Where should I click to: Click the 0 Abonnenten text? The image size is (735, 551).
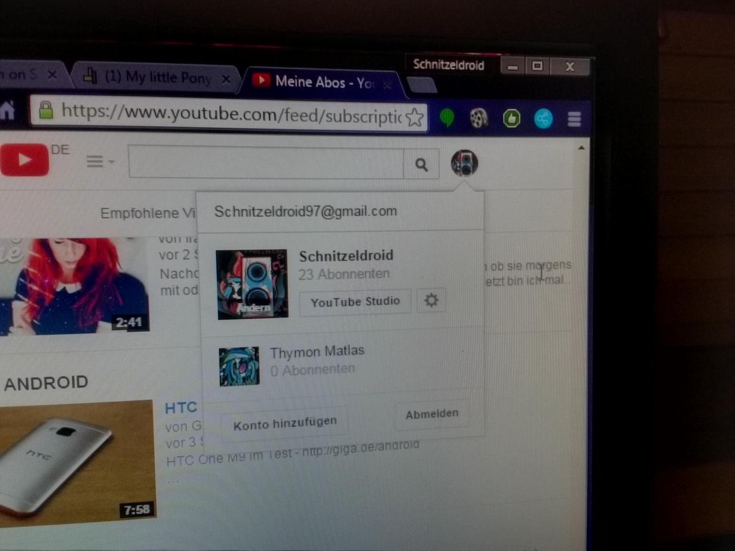312,369
